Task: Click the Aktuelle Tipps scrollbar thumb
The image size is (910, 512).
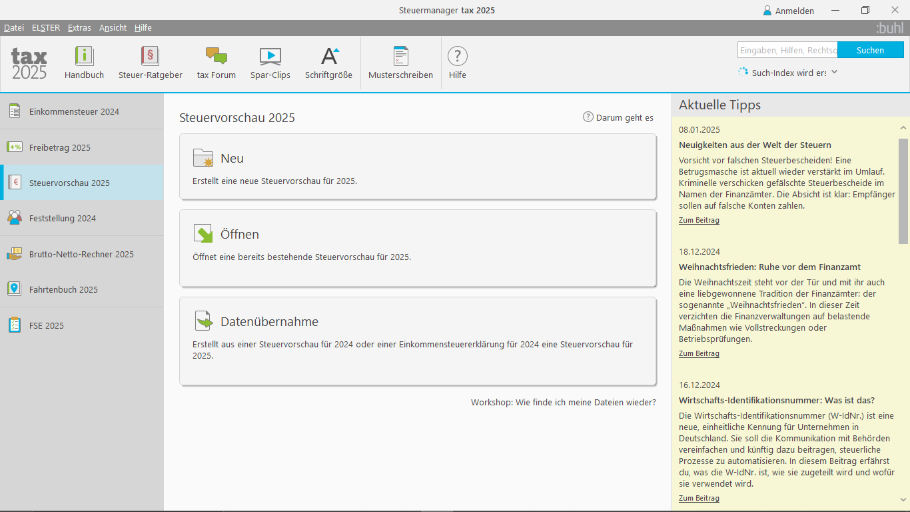Action: click(903, 191)
